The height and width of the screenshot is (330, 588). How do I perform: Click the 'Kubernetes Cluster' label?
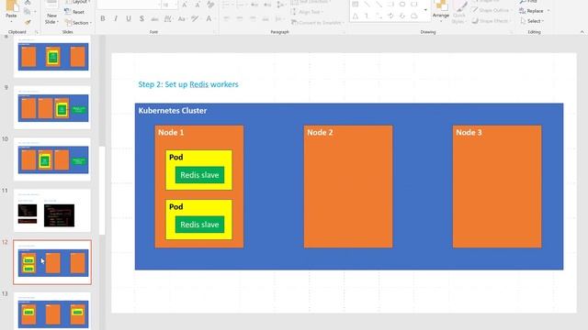click(x=173, y=111)
